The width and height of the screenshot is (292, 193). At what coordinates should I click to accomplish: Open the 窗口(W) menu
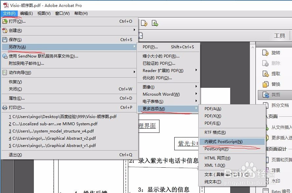point(62,13)
